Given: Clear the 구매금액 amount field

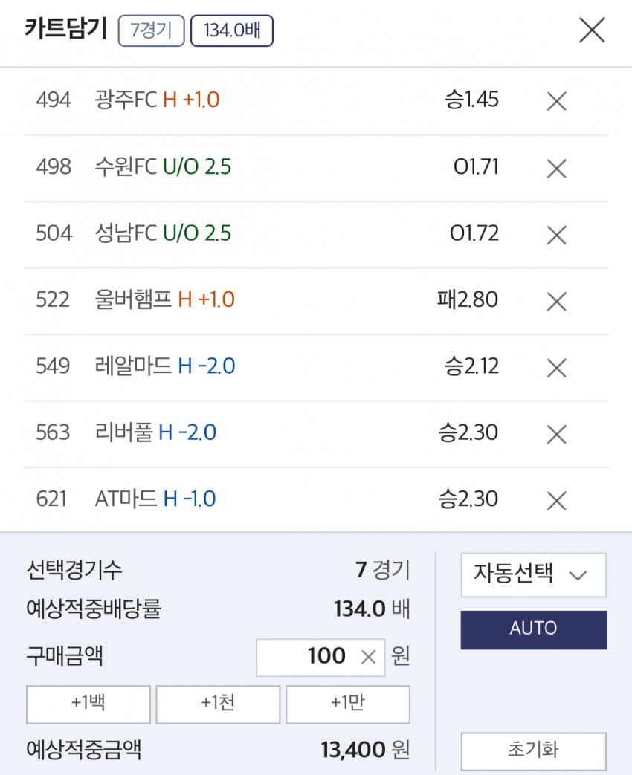Looking at the screenshot, I should tap(368, 657).
